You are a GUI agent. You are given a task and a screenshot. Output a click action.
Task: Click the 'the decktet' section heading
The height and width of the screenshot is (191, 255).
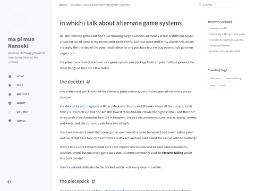tap(72, 82)
